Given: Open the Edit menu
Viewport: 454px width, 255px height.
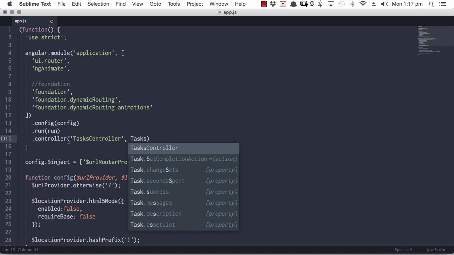Looking at the screenshot, I should coord(76,4).
